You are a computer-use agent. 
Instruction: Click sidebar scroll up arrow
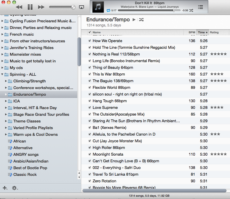coord(79,173)
